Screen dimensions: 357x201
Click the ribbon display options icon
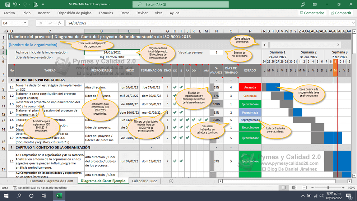[315, 4]
